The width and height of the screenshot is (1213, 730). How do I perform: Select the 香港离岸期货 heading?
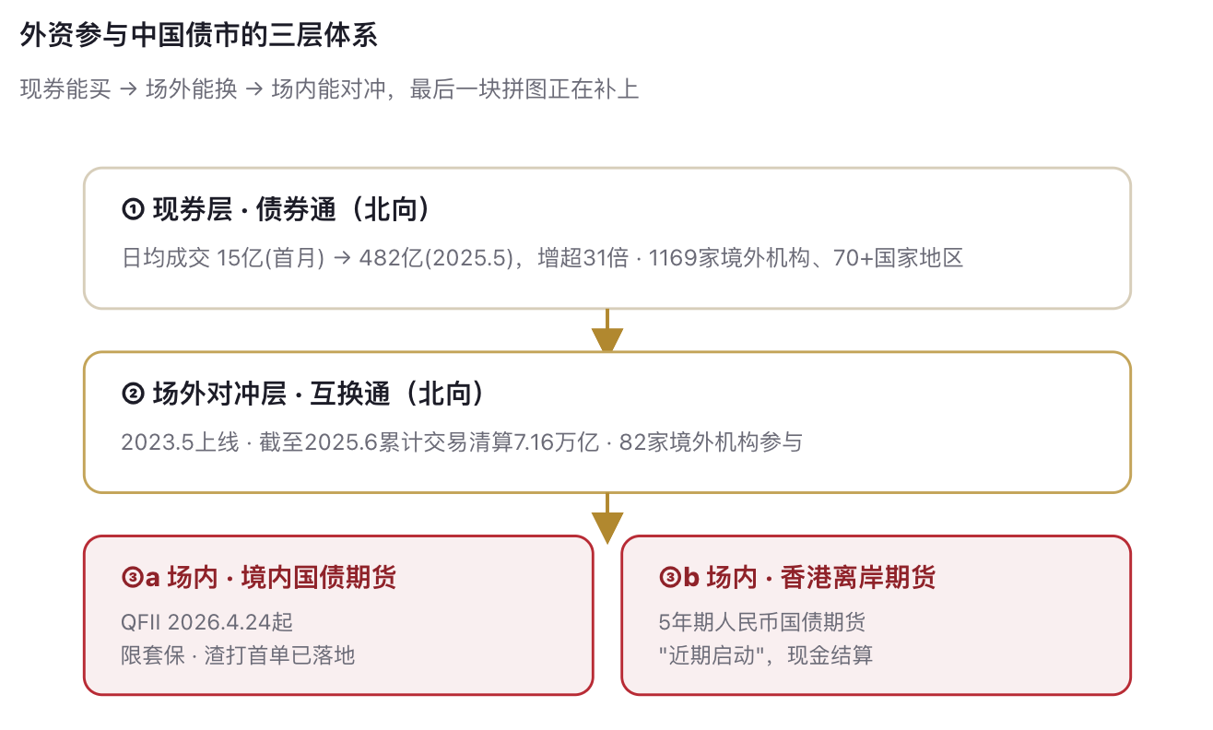858,578
